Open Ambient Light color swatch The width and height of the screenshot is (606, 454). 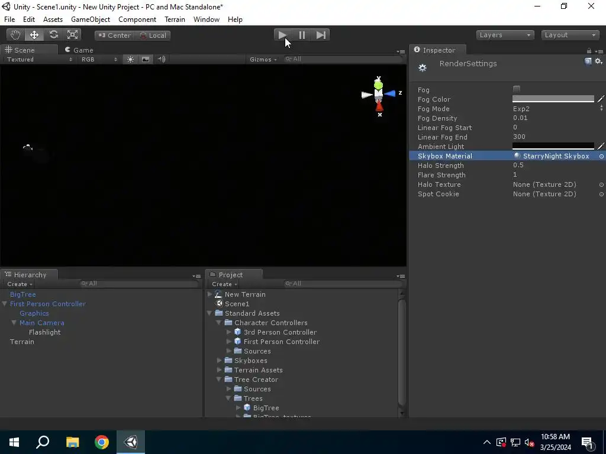[553, 146]
